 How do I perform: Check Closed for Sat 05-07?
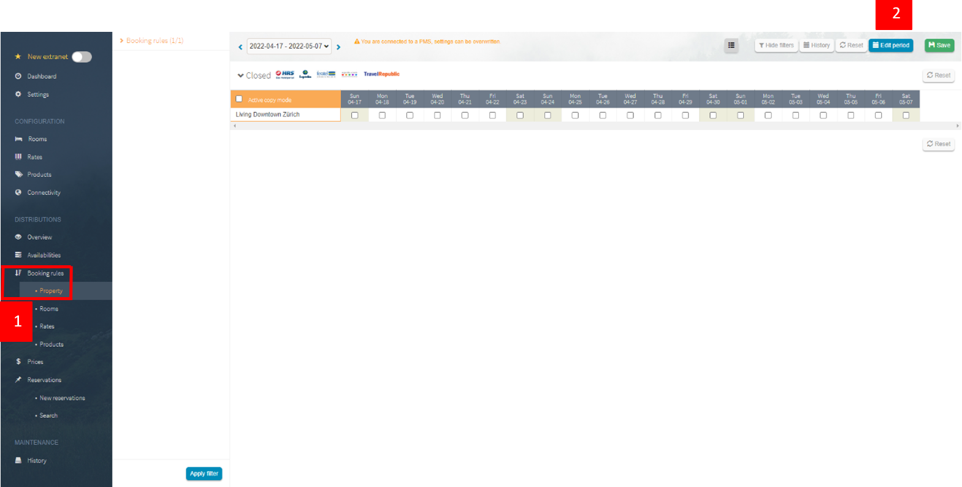coord(906,115)
